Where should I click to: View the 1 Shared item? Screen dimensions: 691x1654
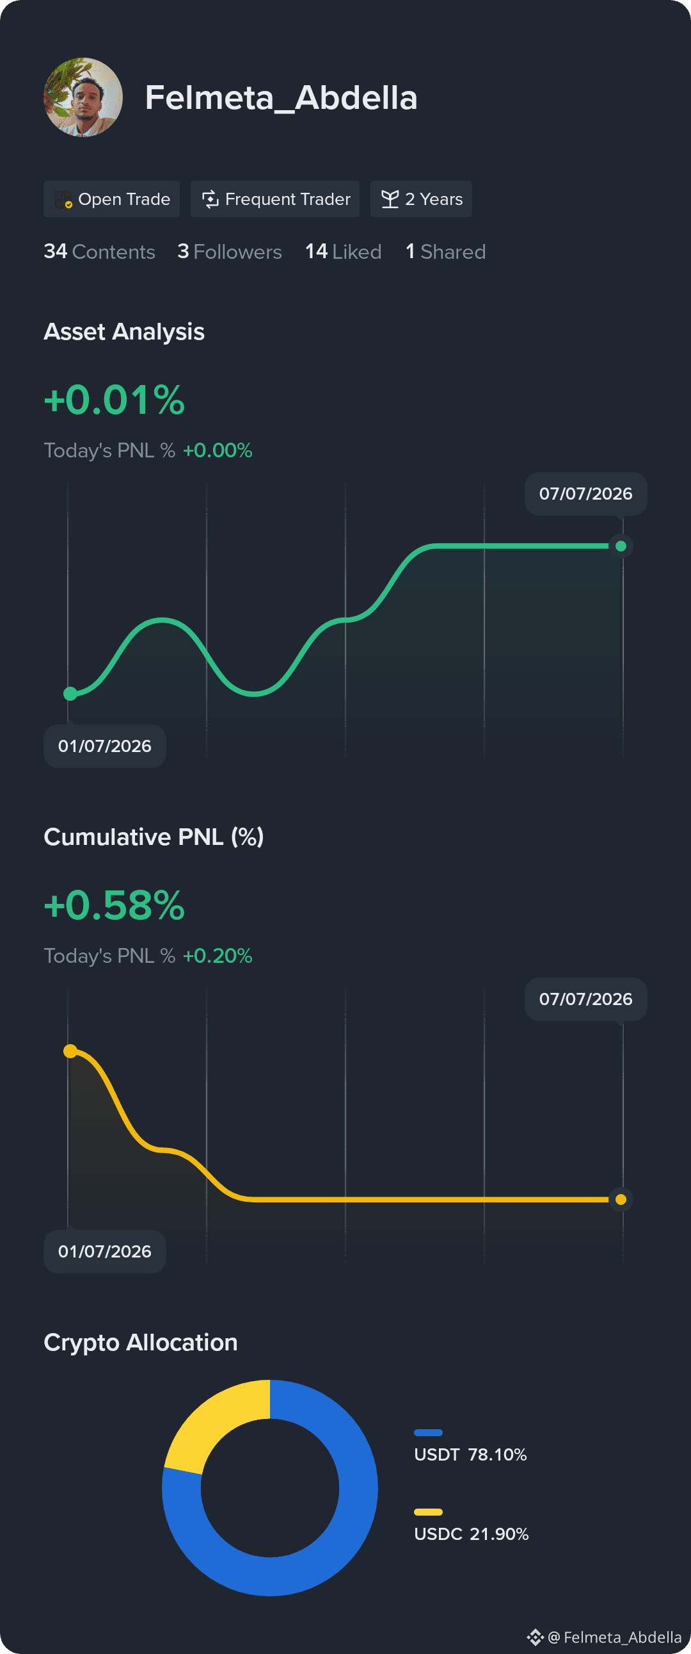tap(445, 252)
